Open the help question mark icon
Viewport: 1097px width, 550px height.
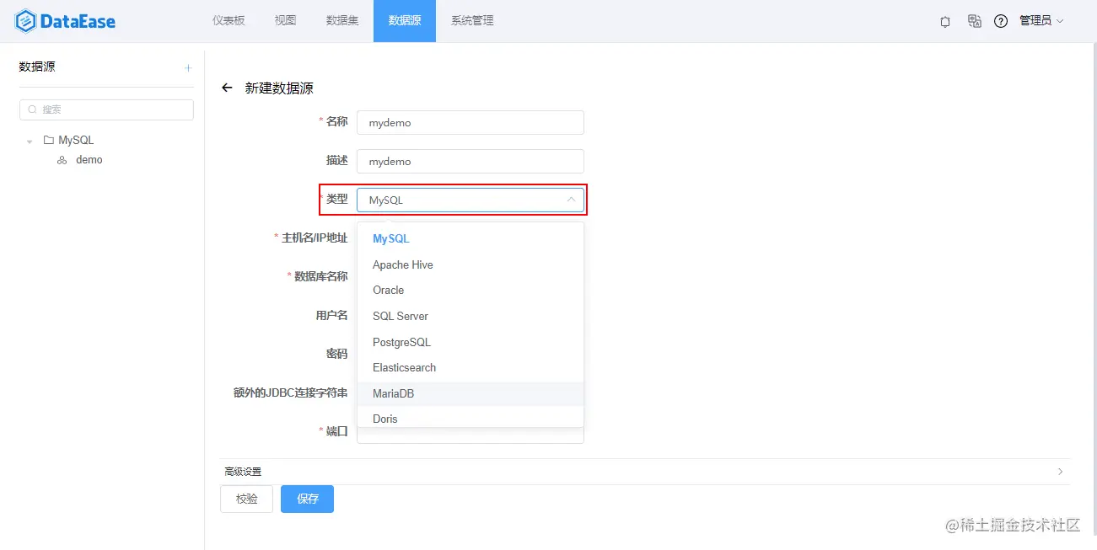tap(1001, 21)
